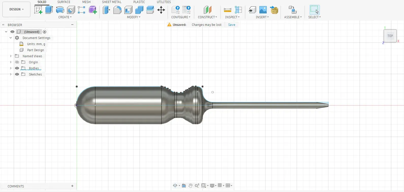Collapse the Document Settings node

(11, 38)
